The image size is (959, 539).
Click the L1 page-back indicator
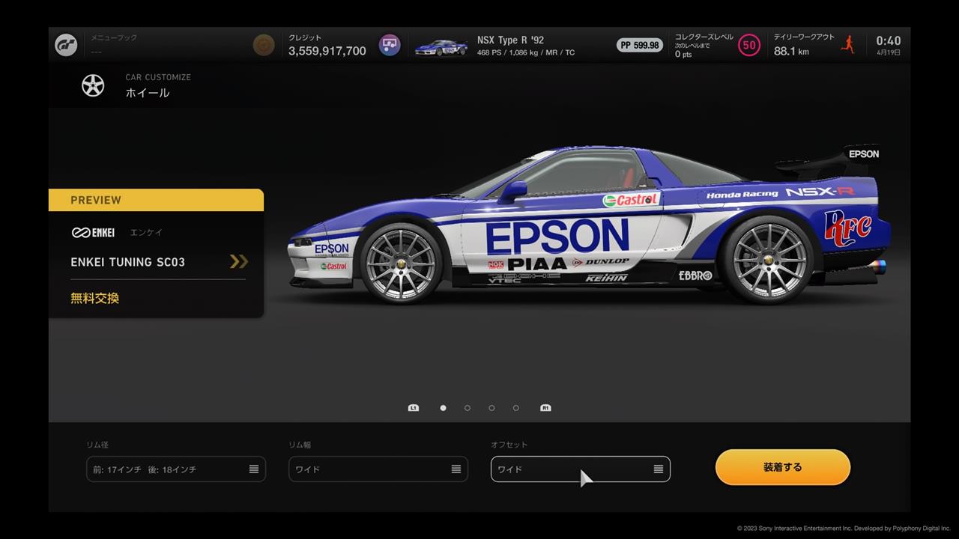[414, 408]
